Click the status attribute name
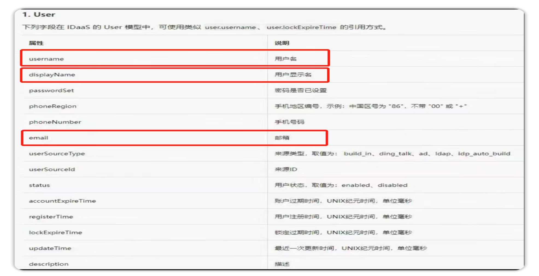 pos(39,185)
